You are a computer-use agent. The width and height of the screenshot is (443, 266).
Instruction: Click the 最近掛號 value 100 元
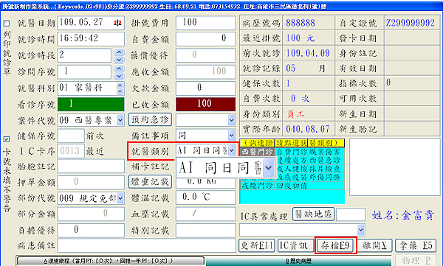(x=301, y=38)
